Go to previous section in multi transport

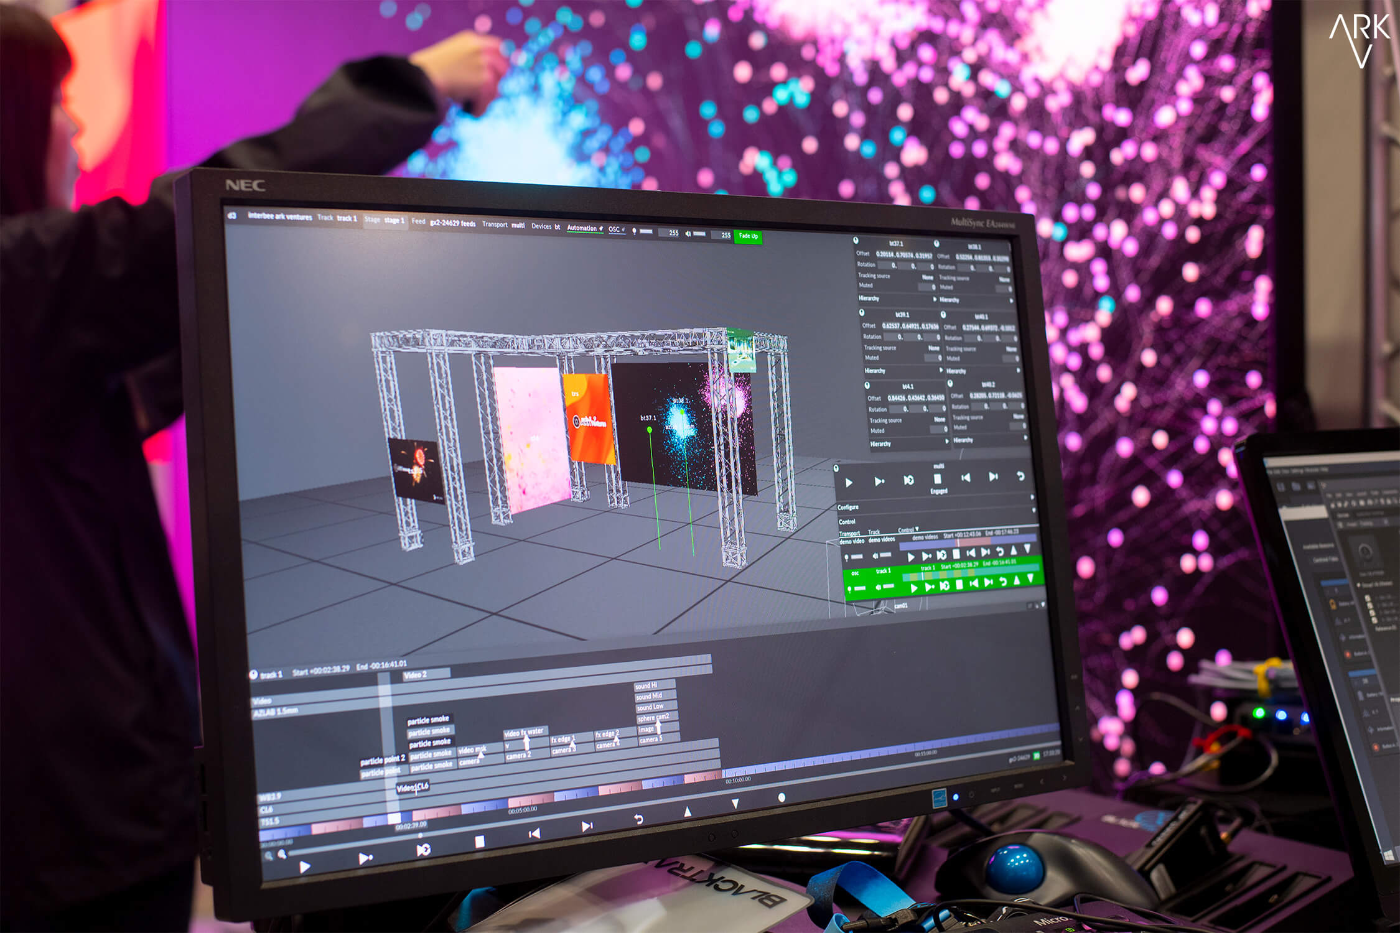click(x=966, y=478)
